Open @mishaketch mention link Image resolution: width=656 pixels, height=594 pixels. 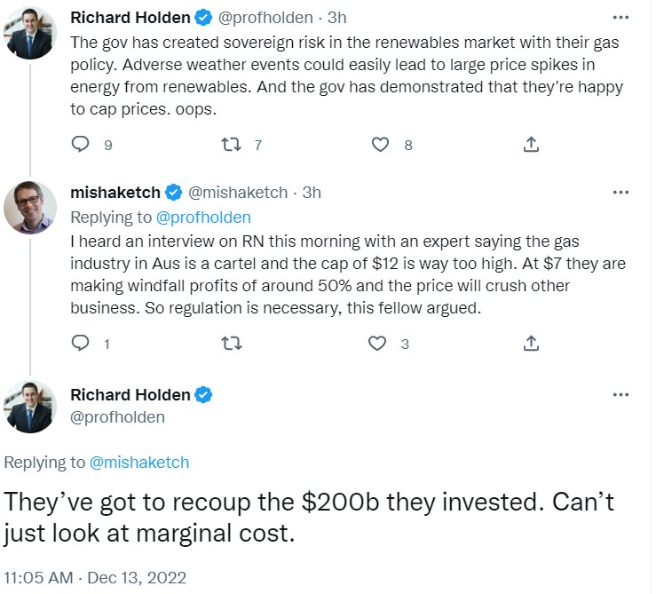click(139, 462)
